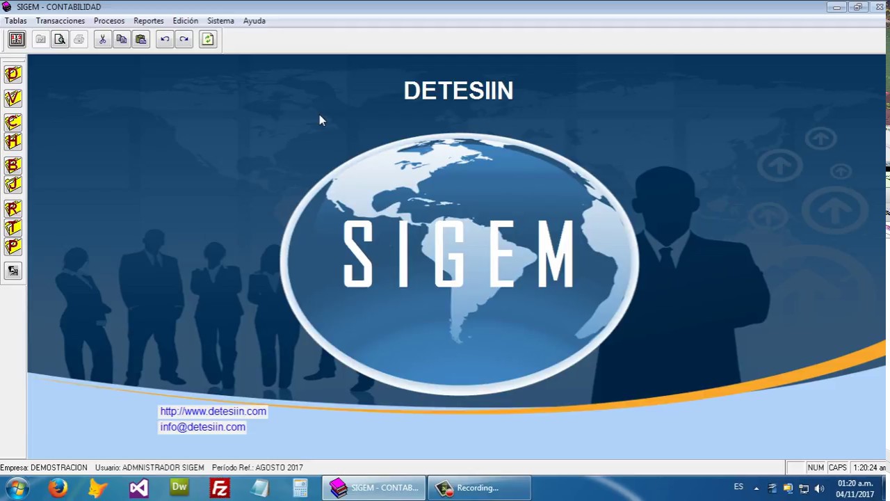890x501 pixels.
Task: Open Dreamweaver from the taskbar
Action: pyautogui.click(x=179, y=488)
